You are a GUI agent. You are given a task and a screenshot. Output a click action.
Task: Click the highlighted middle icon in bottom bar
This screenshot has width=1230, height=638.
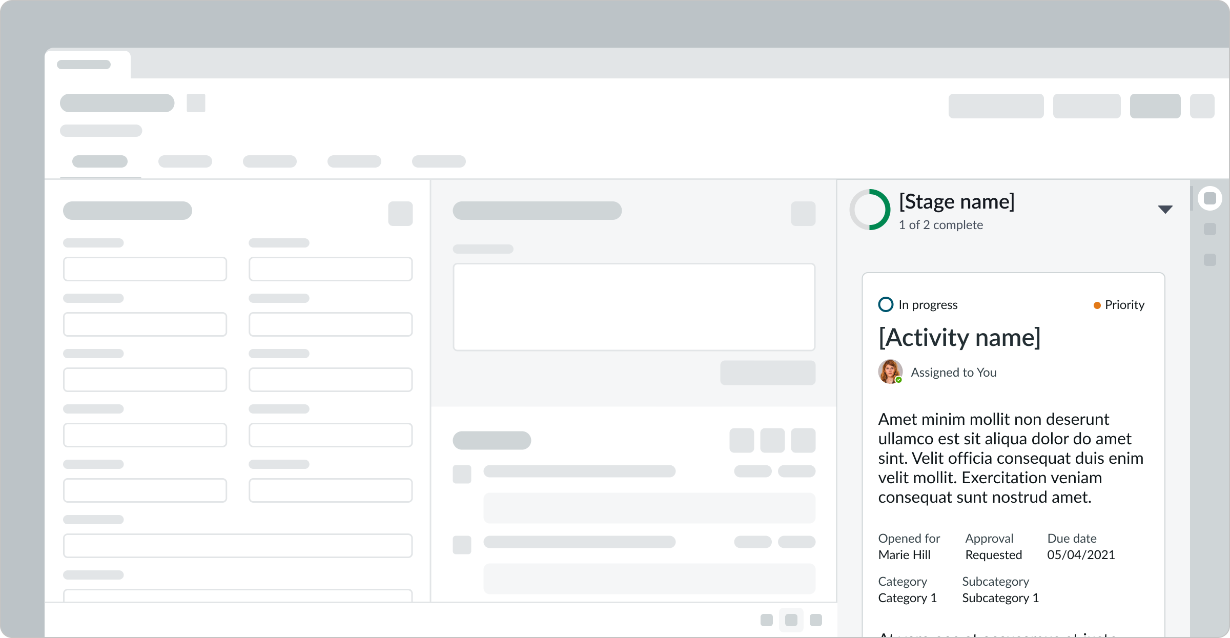click(791, 620)
